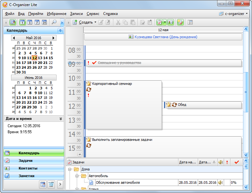Select June 15 in the mini calendar
The width and height of the screenshot is (252, 193).
point(29,98)
